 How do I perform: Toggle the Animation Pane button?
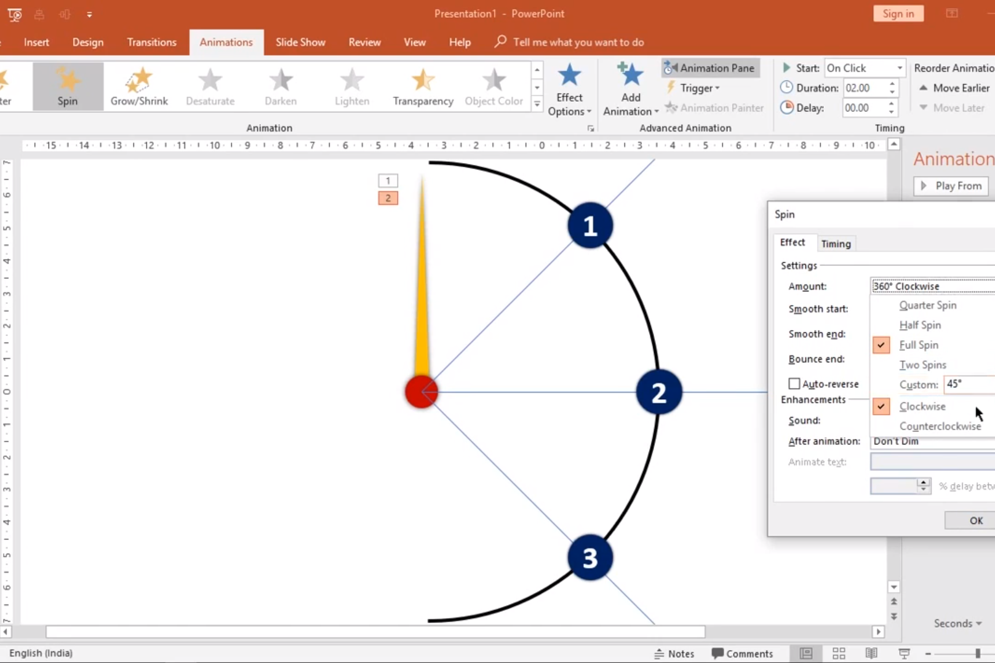(x=710, y=68)
